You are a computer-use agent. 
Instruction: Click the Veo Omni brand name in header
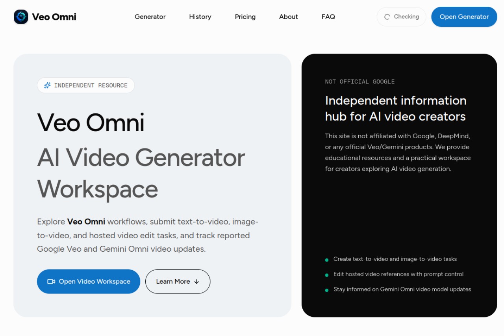coord(54,17)
